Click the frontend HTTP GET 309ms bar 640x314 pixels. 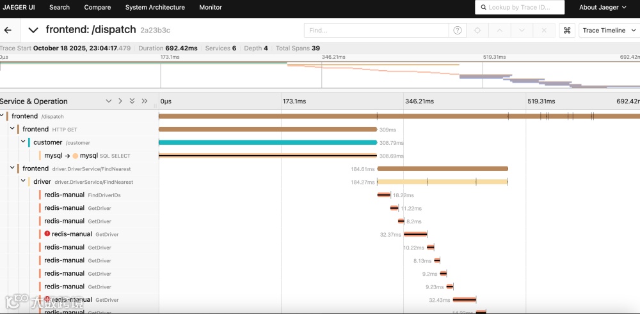[268, 130]
